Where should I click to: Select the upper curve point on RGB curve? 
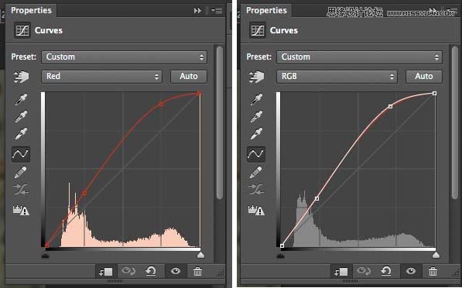click(x=390, y=106)
